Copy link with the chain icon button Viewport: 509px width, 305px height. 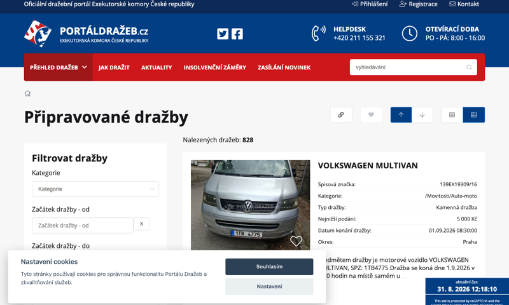[341, 115]
